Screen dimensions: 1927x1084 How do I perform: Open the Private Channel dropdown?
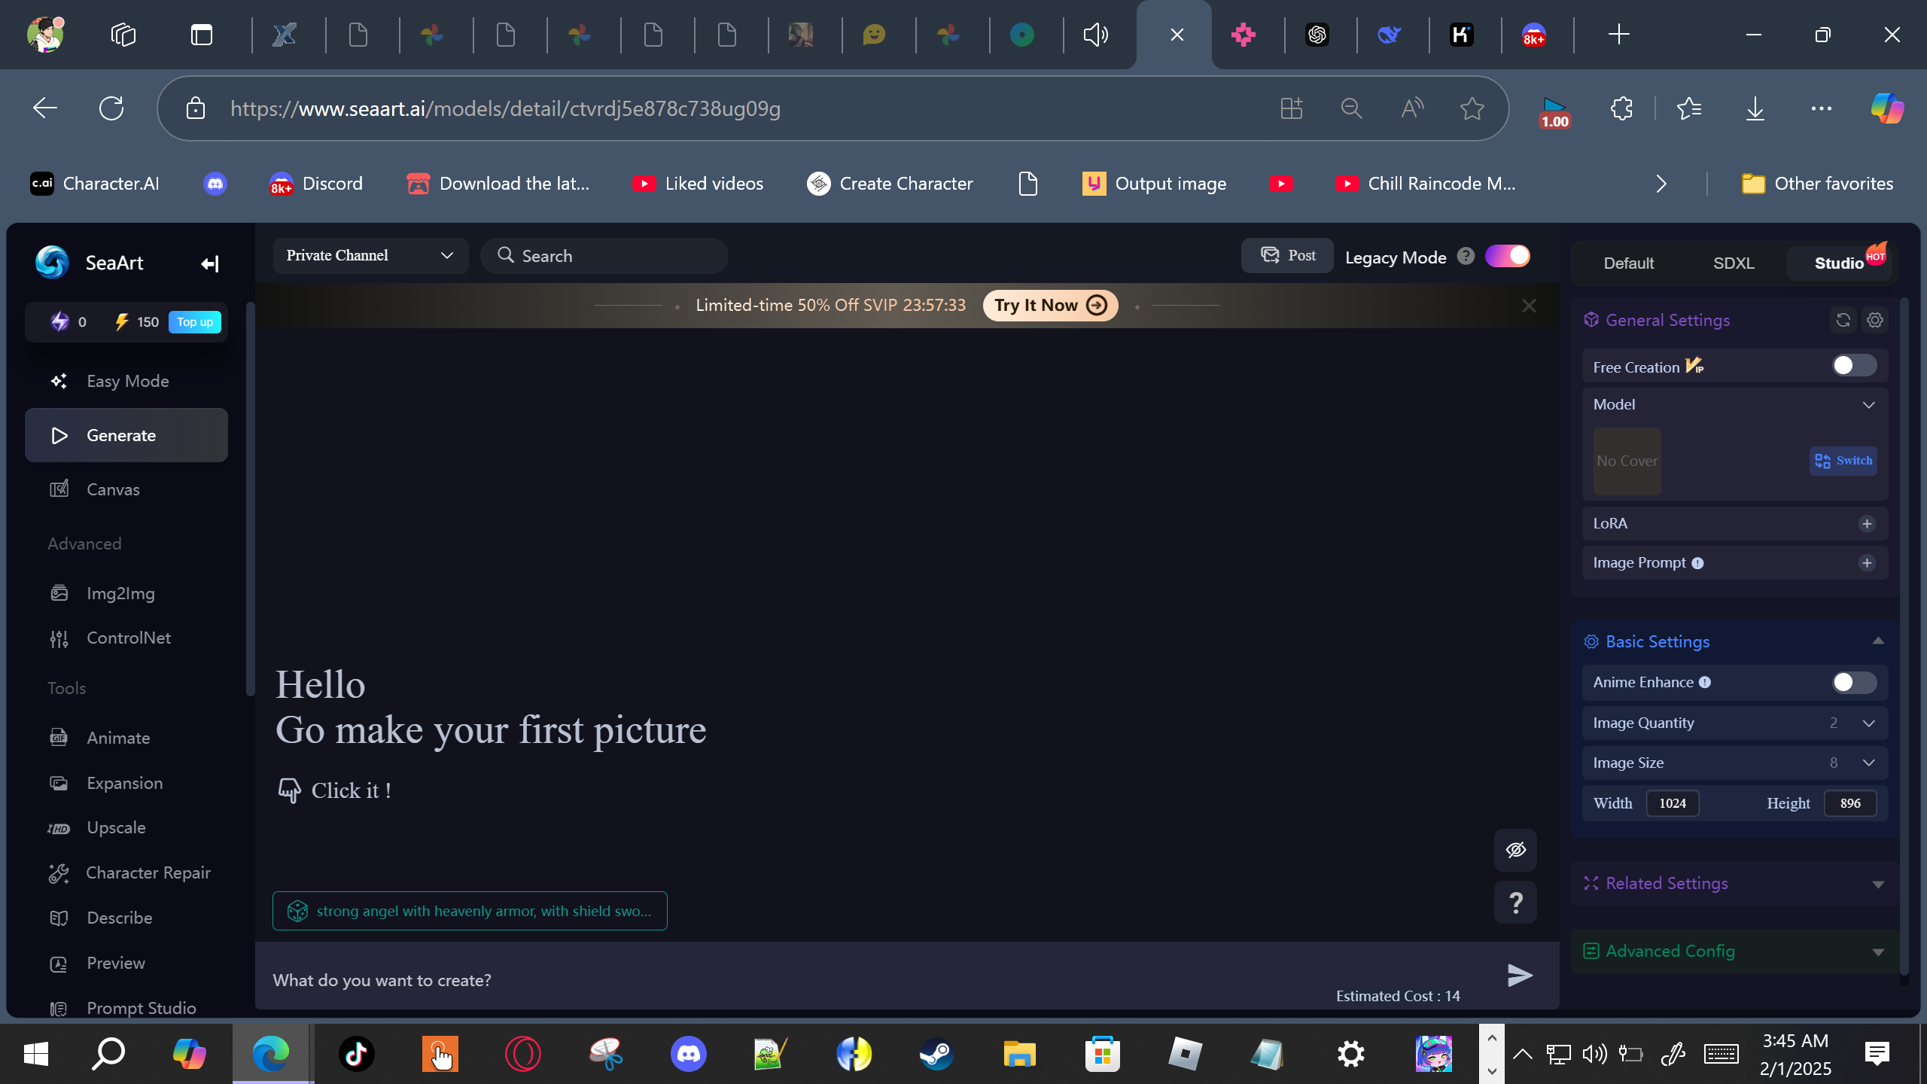tap(370, 256)
